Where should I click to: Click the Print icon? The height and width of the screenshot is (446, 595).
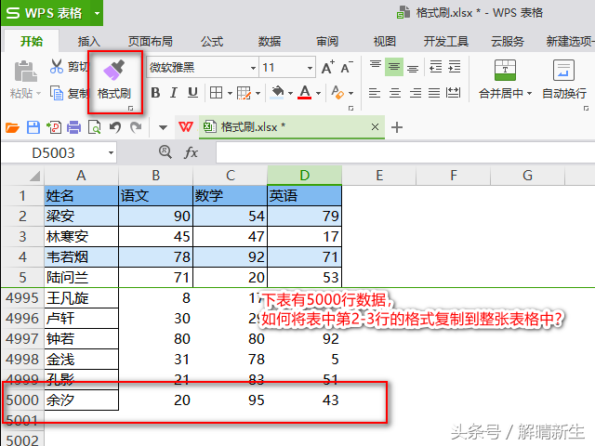point(74,127)
